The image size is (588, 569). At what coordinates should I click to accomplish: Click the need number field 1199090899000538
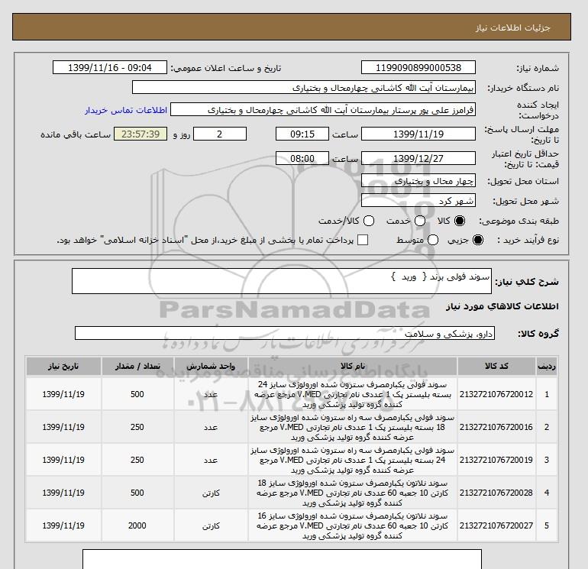[418, 67]
